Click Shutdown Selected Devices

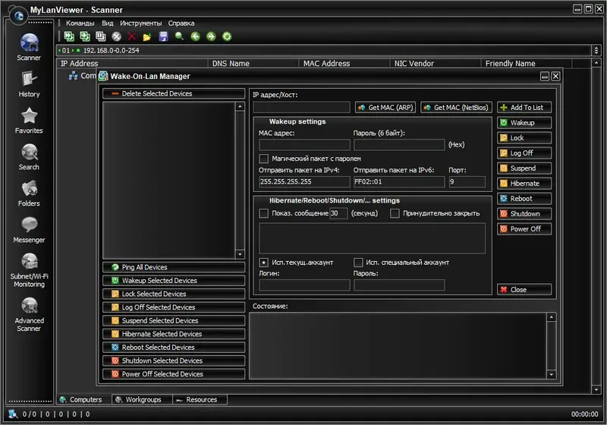coord(174,360)
